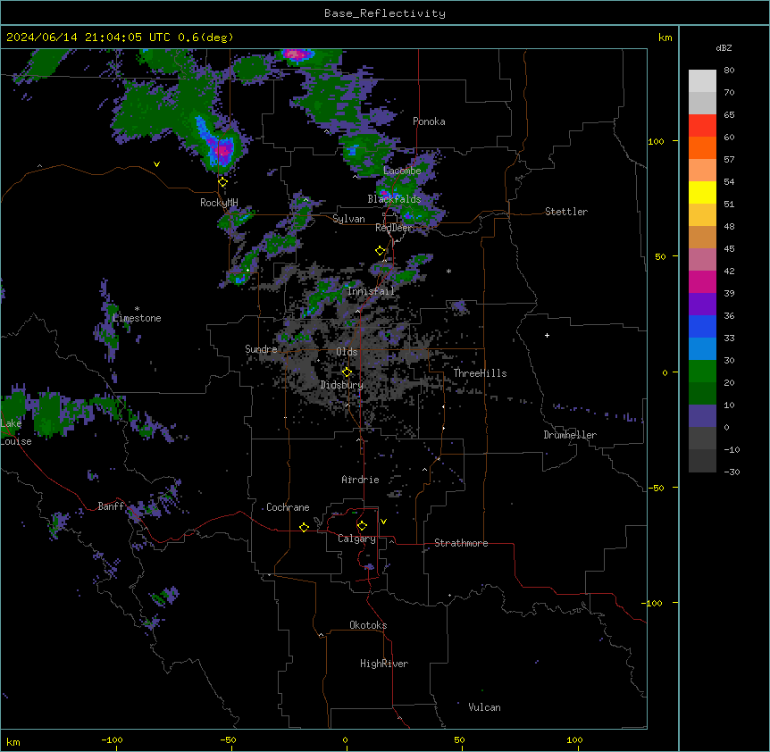770x752 pixels.
Task: Click the -30 dBZ legend value
Action: 732,472
